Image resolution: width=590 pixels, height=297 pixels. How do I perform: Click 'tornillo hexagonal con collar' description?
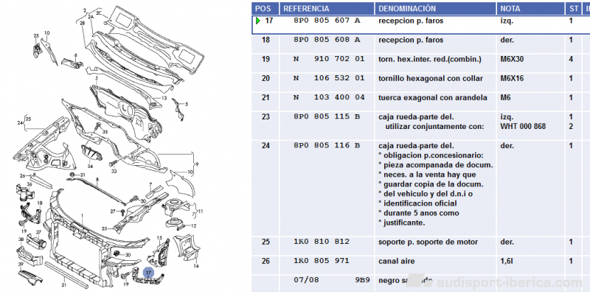coord(431,79)
